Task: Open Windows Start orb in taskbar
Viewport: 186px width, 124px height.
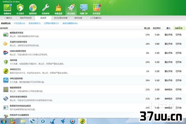Action: tap(4, 121)
